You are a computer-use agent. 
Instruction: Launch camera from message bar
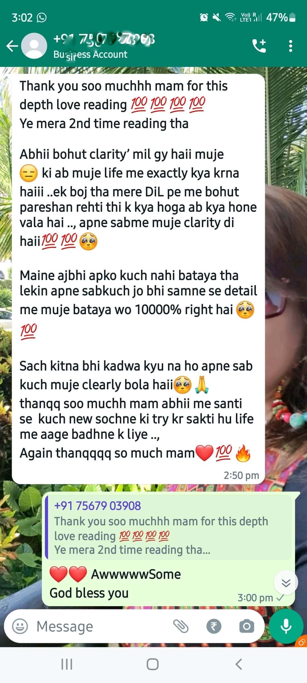(246, 626)
